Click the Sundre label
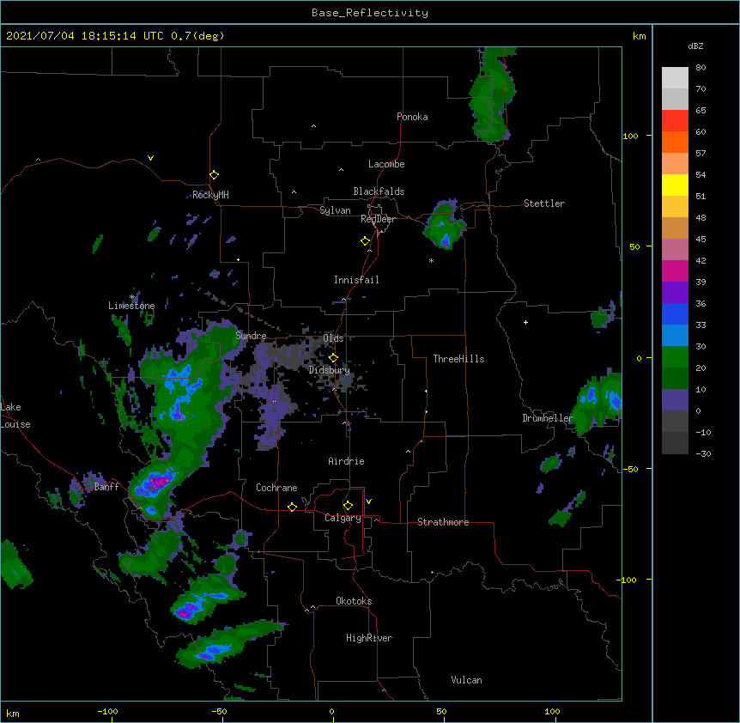Screen dimensions: 740x723 [x=251, y=336]
